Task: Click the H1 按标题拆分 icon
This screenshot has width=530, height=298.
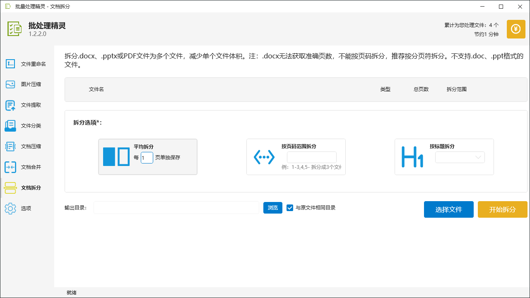Action: coord(412,157)
